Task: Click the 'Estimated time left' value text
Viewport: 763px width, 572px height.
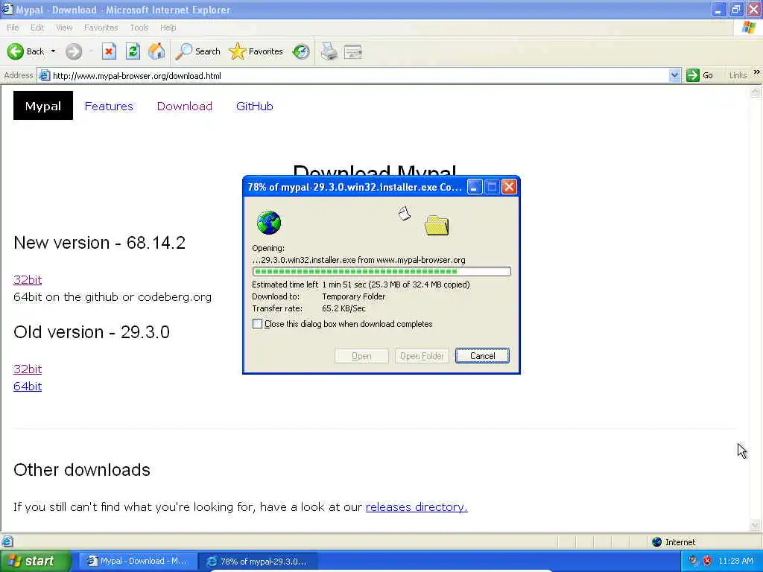Action: (x=396, y=285)
